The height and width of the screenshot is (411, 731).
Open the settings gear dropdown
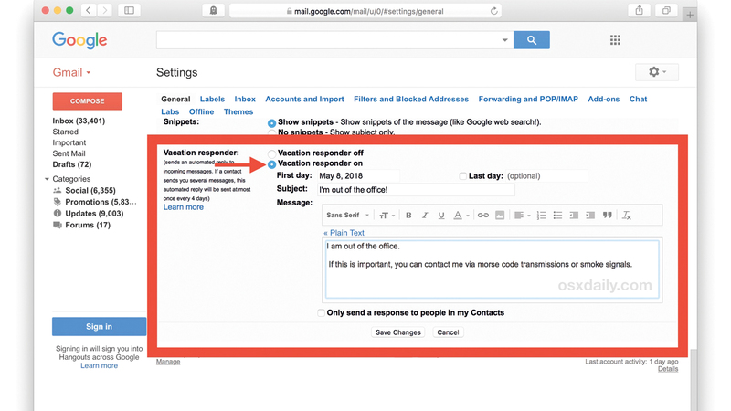click(x=657, y=72)
